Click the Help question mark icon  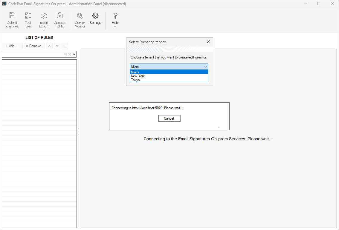point(115,19)
